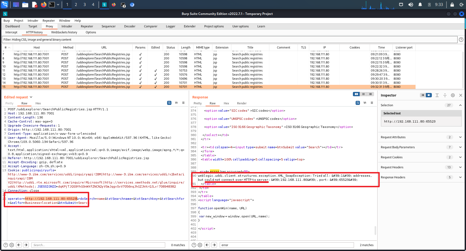The height and width of the screenshot is (251, 466).
Task: Click the request search input field
Action: pos(98,245)
